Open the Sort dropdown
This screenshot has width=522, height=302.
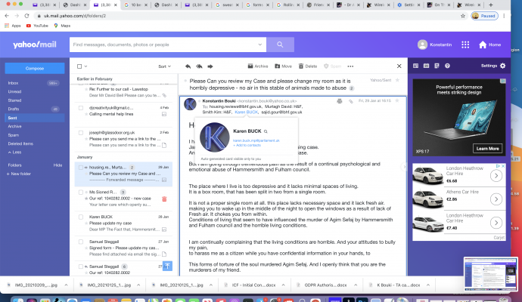163,66
